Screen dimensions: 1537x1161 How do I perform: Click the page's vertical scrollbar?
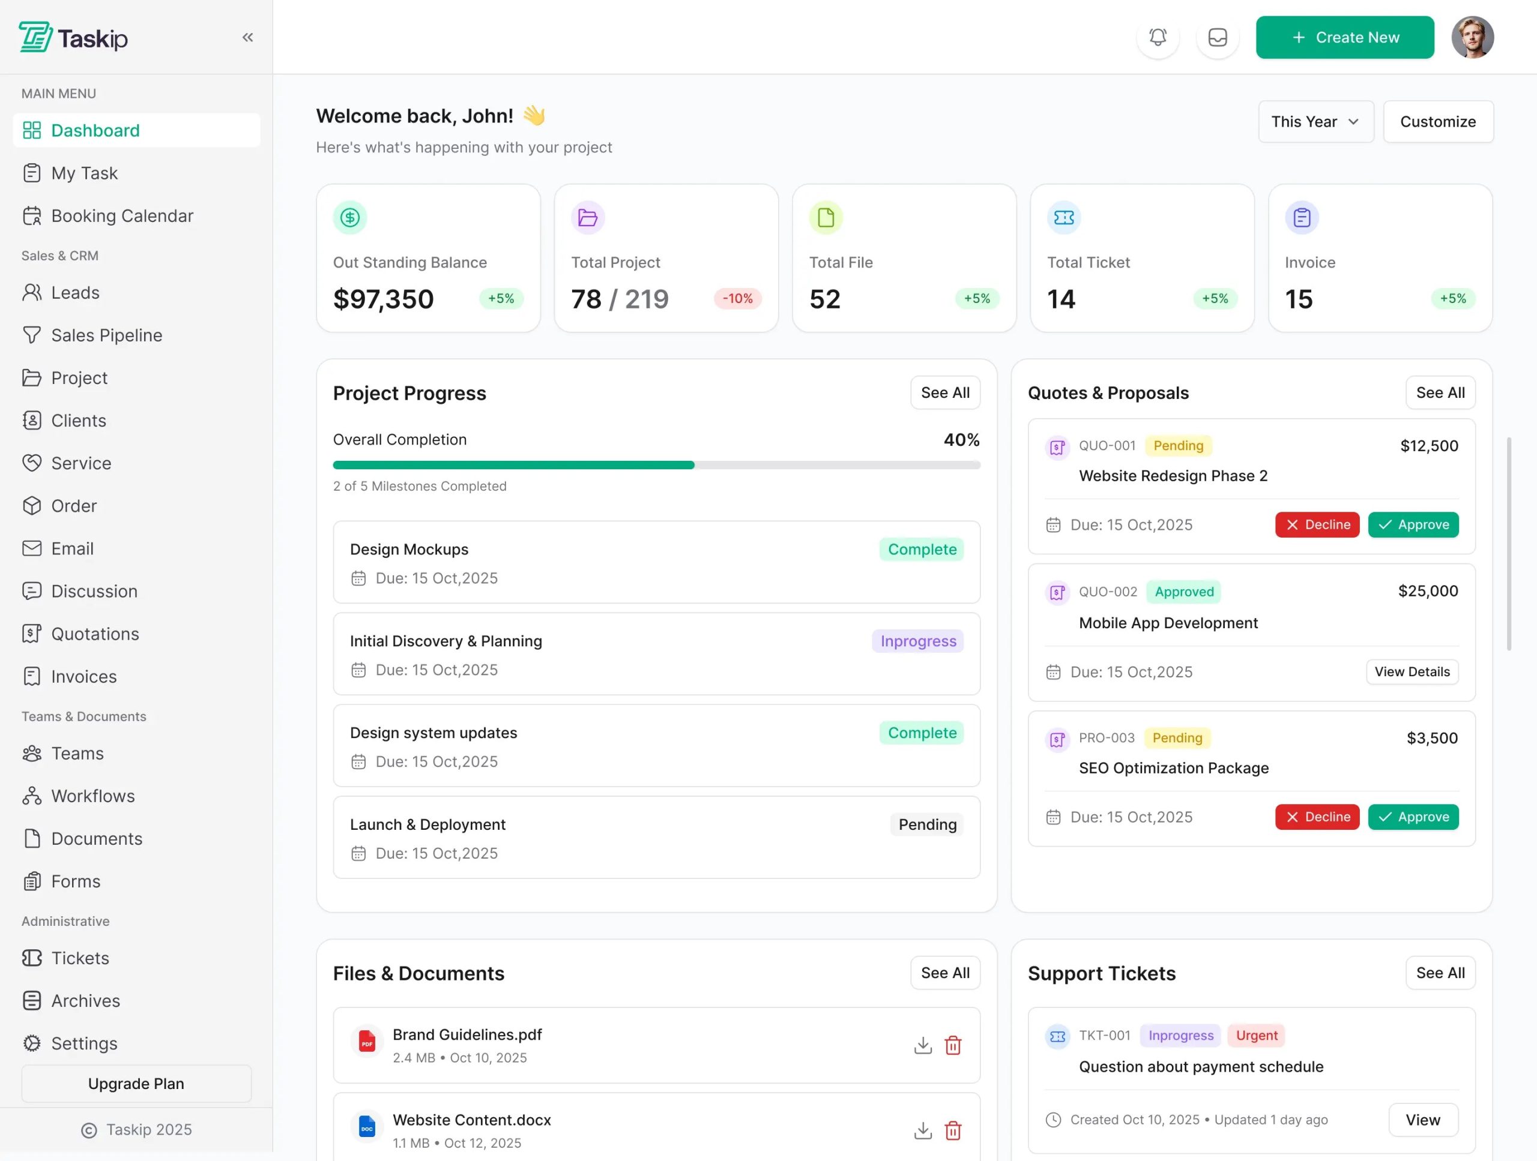pyautogui.click(x=1509, y=543)
